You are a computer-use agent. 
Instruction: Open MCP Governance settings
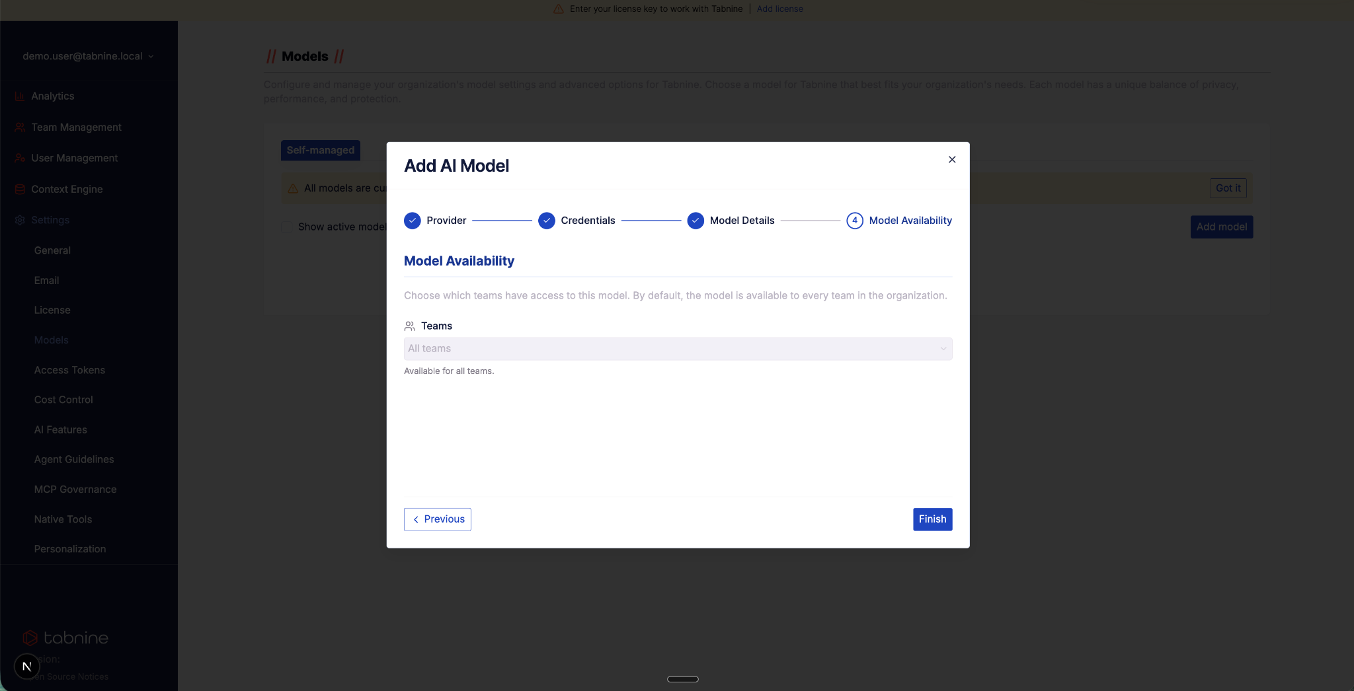tap(75, 490)
